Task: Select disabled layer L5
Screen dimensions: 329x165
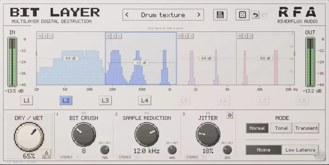Action: point(184,100)
